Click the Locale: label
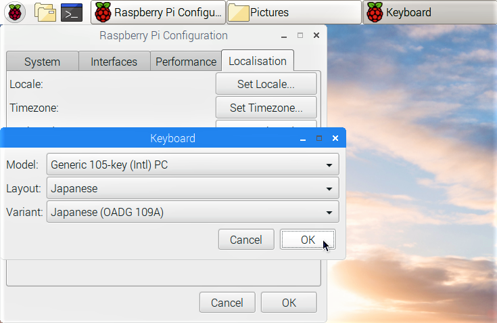The height and width of the screenshot is (323, 497). click(x=26, y=85)
